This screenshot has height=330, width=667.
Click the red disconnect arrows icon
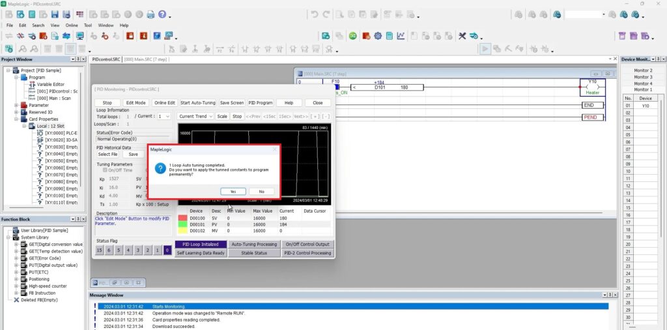[x=20, y=36]
